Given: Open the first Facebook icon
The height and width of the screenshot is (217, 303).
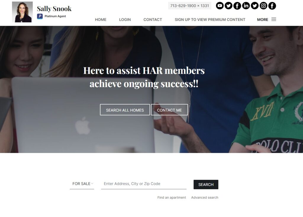Looking at the screenshot, I should click(237, 6).
